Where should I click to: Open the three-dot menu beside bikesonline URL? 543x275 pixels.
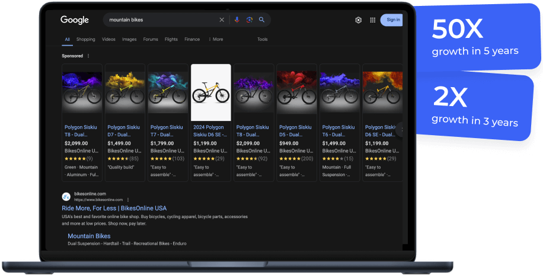tap(127, 200)
